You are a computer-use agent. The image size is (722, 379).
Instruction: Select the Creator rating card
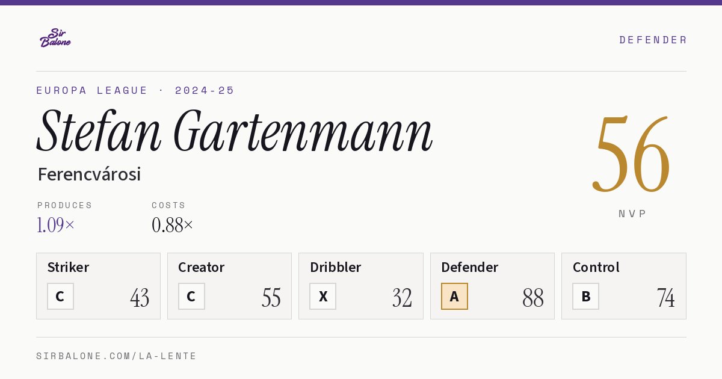tap(229, 286)
